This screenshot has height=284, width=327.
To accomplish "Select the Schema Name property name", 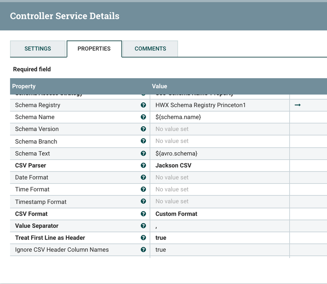I will click(x=35, y=117).
